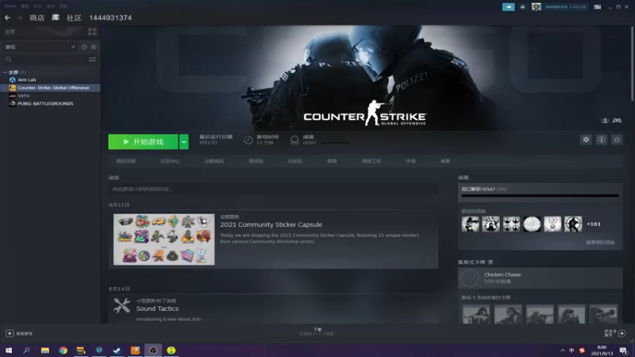Click the controller support icon on the banner
635x357 pixels.
click(x=617, y=121)
